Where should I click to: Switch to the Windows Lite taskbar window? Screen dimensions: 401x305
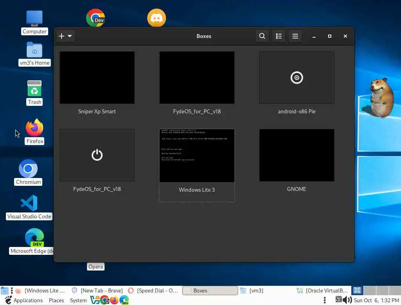(40, 290)
